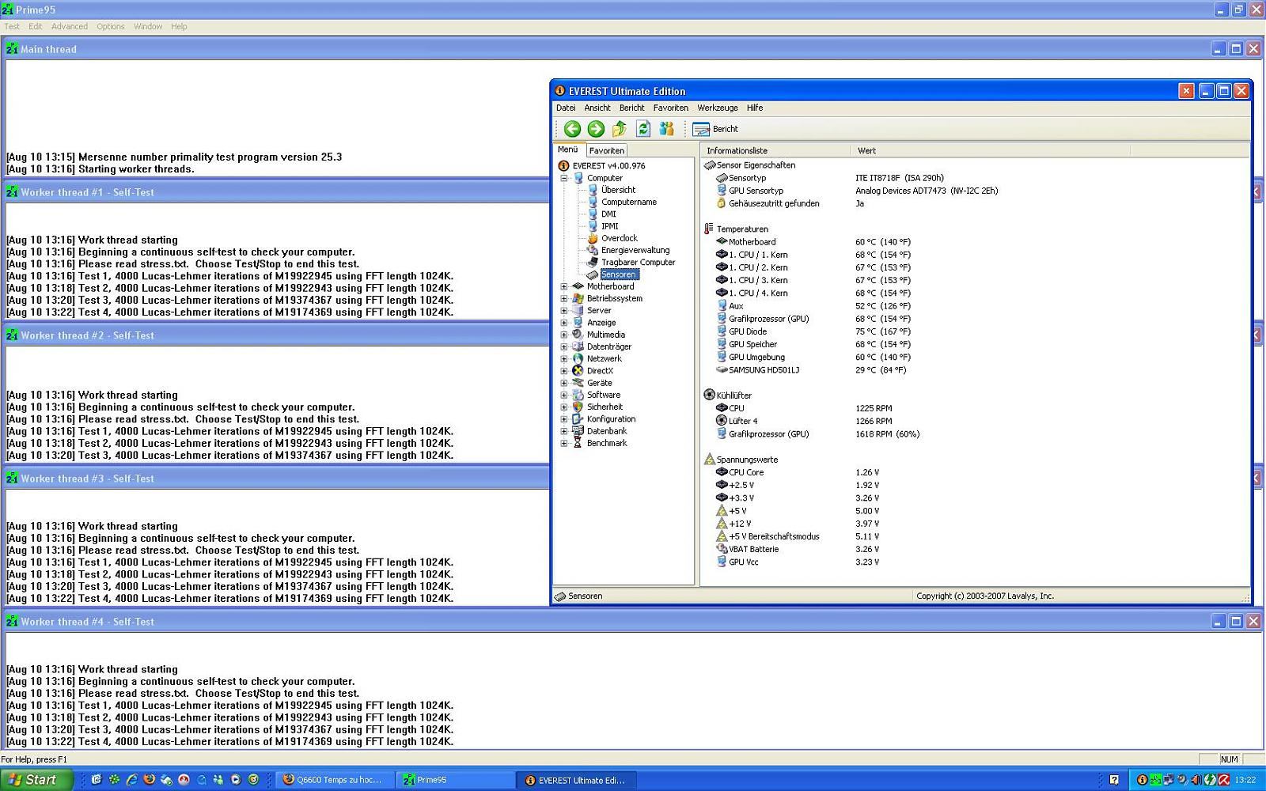This screenshot has height=791, width=1266.
Task: Click the Internet Explorer quick launch icon
Action: (131, 780)
